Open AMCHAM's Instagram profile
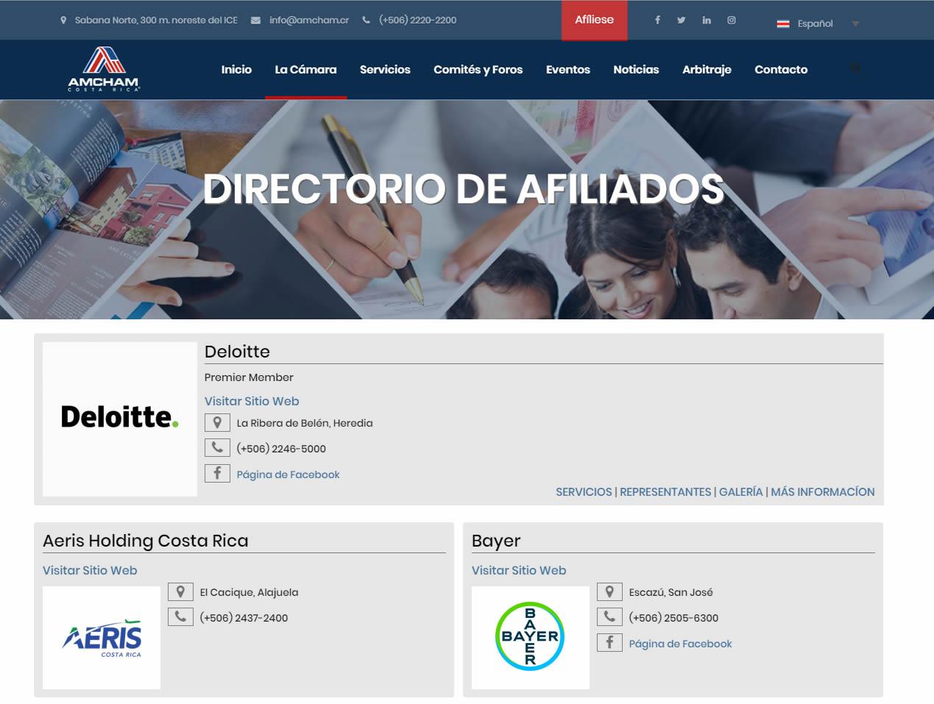 731,20
